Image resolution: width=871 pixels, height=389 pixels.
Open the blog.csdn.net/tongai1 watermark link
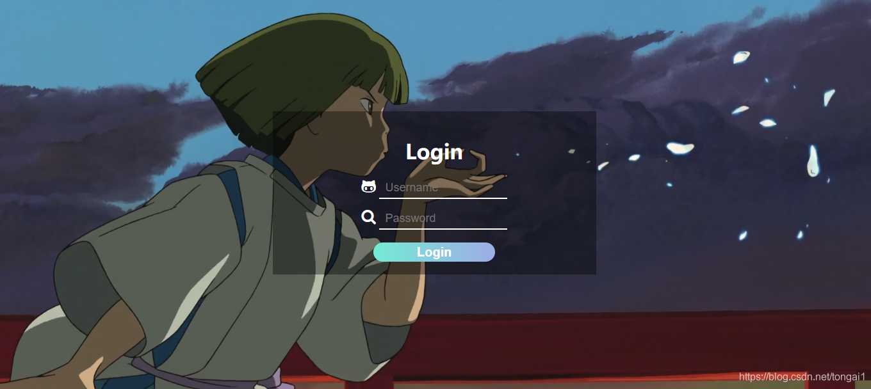click(802, 377)
